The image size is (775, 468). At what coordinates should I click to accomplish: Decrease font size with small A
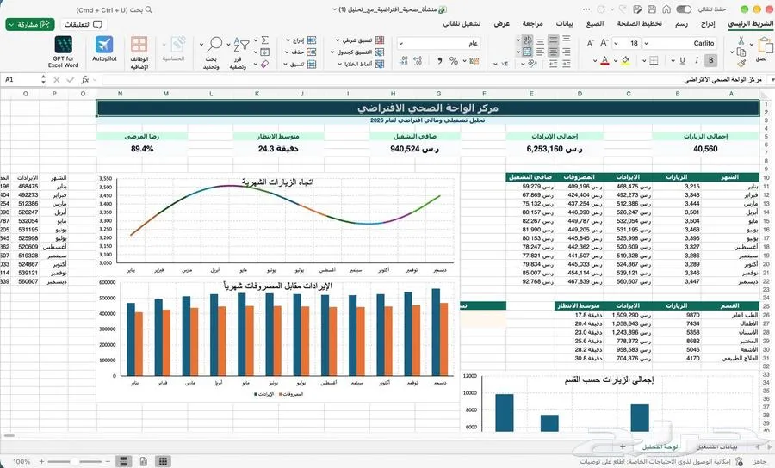(x=590, y=43)
